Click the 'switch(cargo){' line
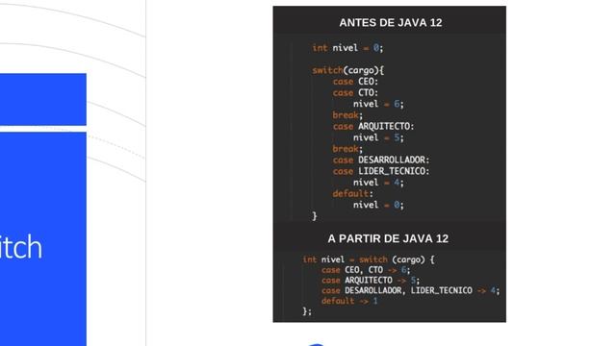Viewport: 616px width, 346px height. 348,70
